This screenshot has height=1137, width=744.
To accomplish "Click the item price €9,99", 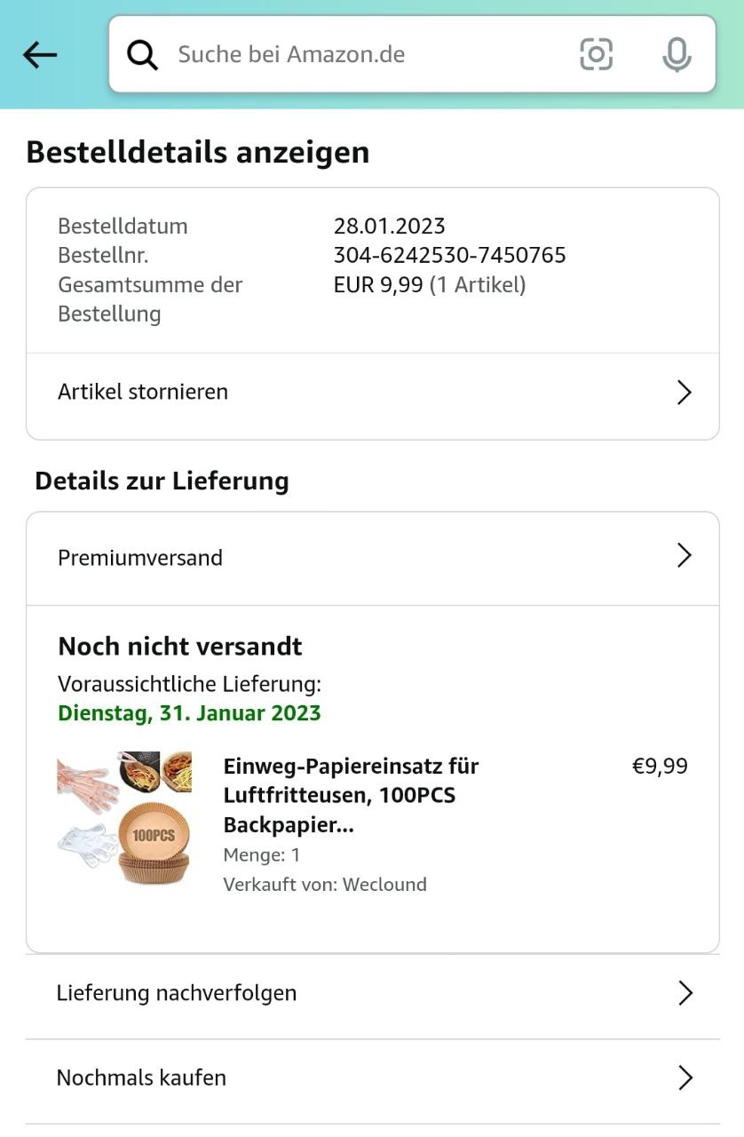I will (660, 766).
